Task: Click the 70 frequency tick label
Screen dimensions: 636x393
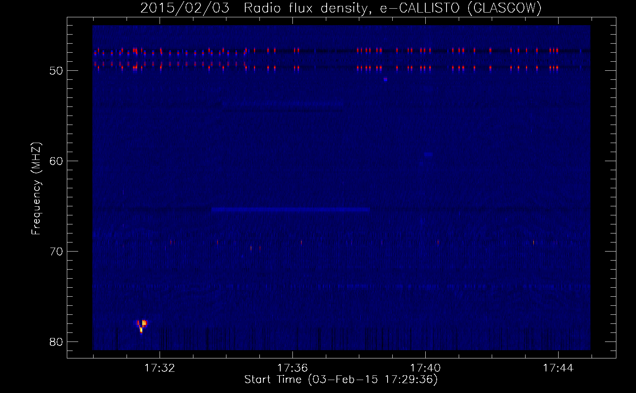Action: click(x=56, y=252)
